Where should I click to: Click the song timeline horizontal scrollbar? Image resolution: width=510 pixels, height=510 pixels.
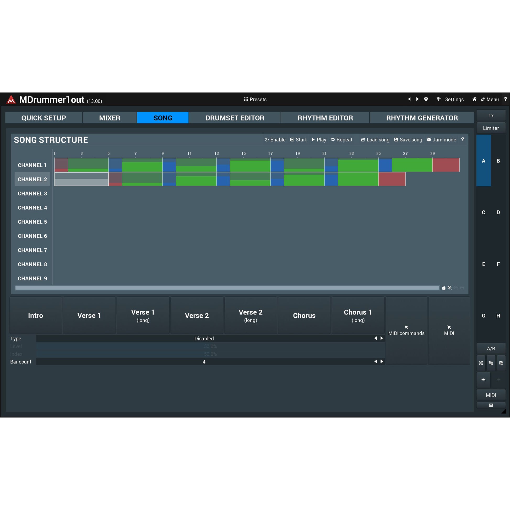click(227, 288)
